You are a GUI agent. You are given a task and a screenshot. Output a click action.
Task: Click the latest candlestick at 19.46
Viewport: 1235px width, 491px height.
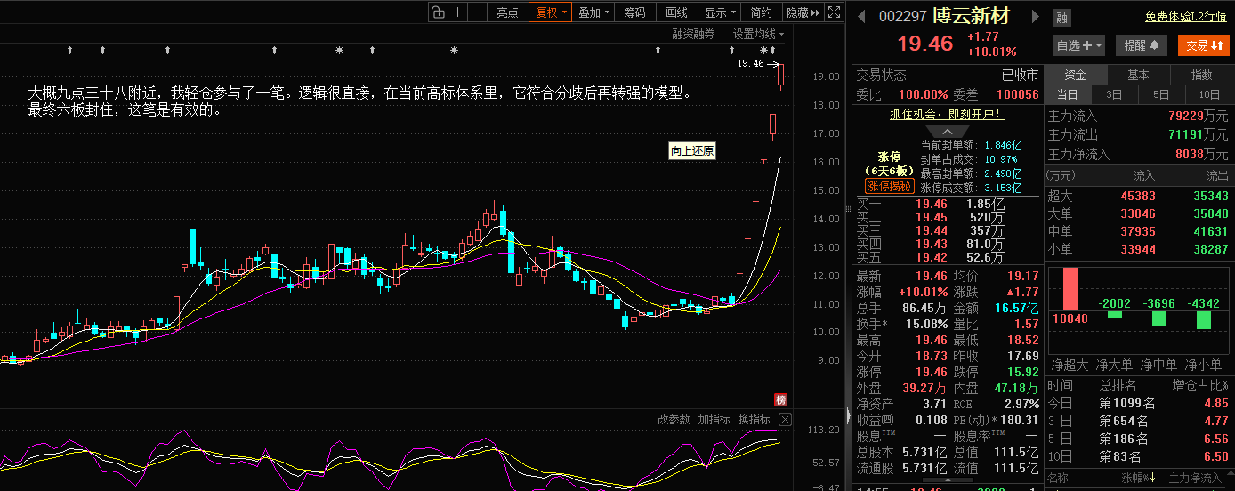point(780,76)
